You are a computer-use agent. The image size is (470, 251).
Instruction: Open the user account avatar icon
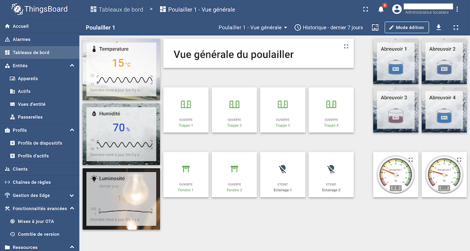click(x=397, y=9)
